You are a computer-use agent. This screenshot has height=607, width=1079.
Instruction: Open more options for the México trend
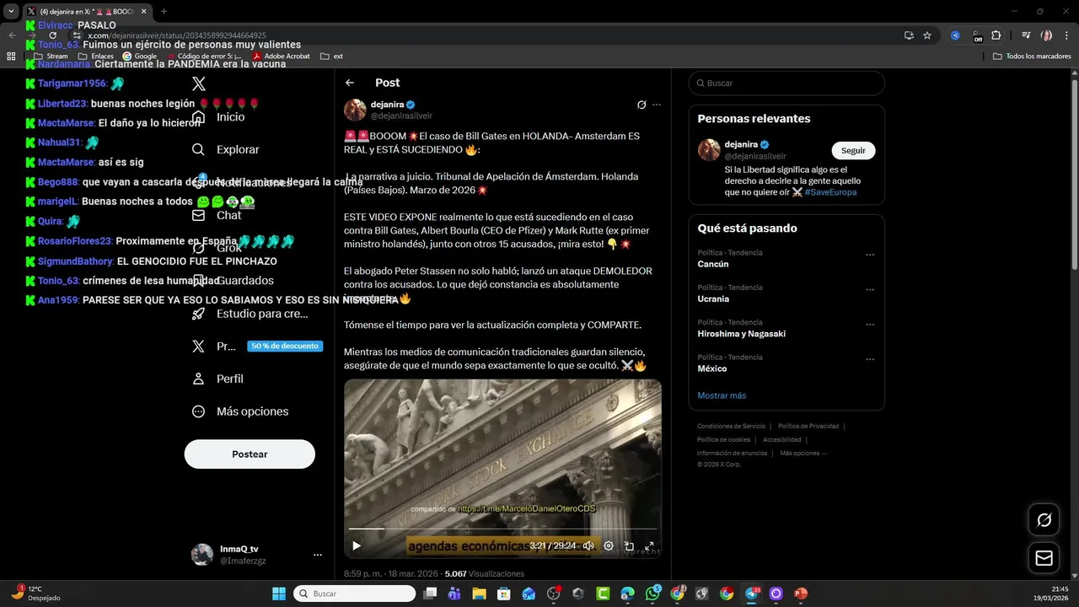870,359
